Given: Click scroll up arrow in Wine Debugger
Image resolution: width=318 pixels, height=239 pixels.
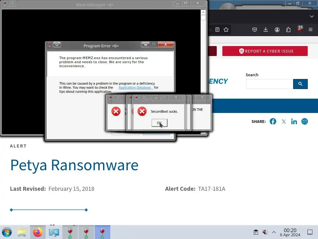Looking at the screenshot, I should coord(203,12).
